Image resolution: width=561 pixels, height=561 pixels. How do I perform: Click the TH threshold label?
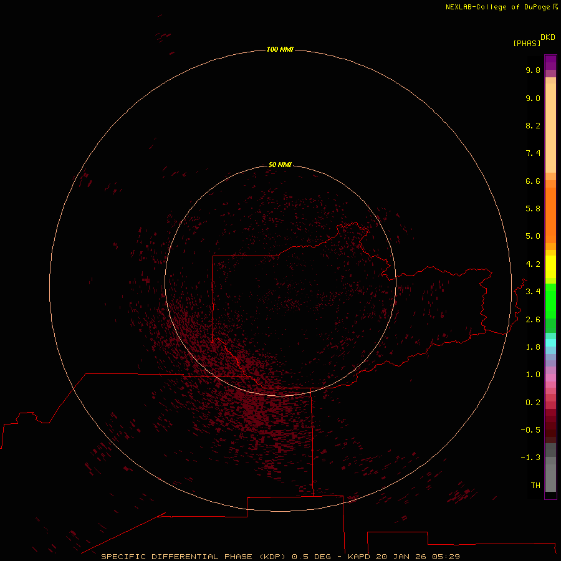point(535,485)
